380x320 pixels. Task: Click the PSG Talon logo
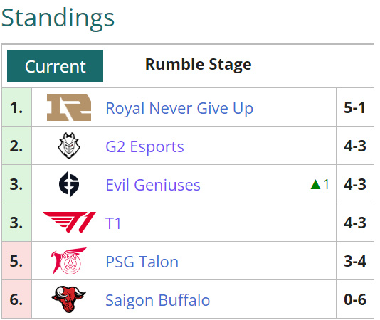click(x=69, y=261)
